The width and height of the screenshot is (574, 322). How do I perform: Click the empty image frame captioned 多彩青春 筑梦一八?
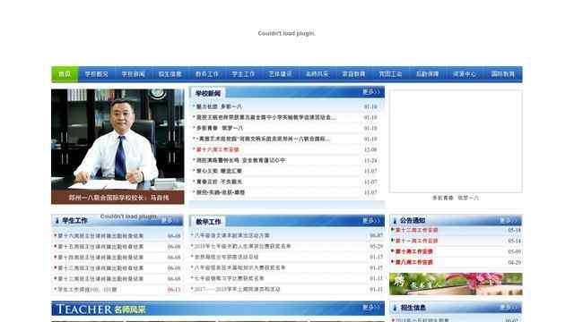pyautogui.click(x=456, y=141)
